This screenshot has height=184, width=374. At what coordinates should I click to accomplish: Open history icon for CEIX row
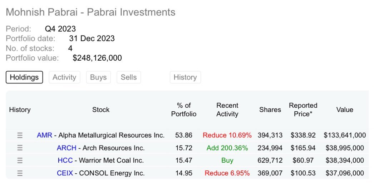[20, 173]
